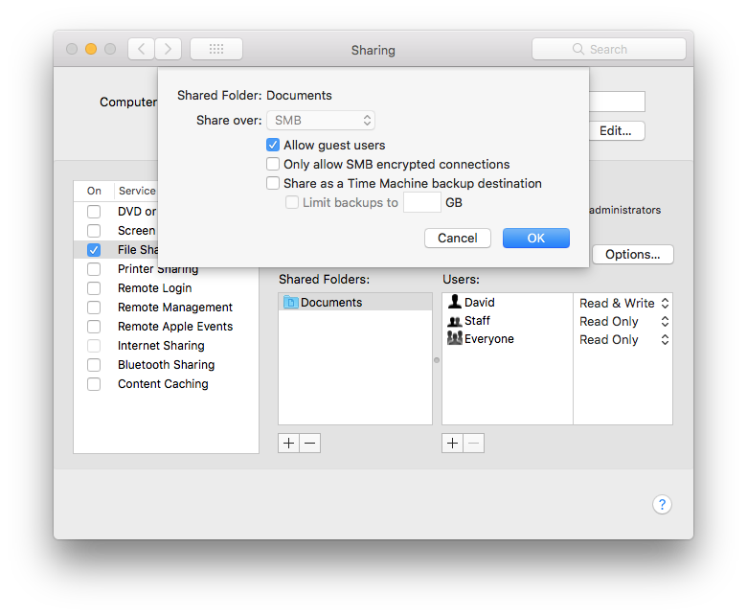Change Staff's Read Only permission
Image resolution: width=747 pixels, height=616 pixels.
(x=623, y=322)
